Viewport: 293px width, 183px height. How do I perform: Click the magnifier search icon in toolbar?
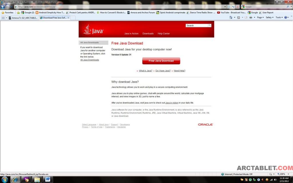tap(288, 7)
